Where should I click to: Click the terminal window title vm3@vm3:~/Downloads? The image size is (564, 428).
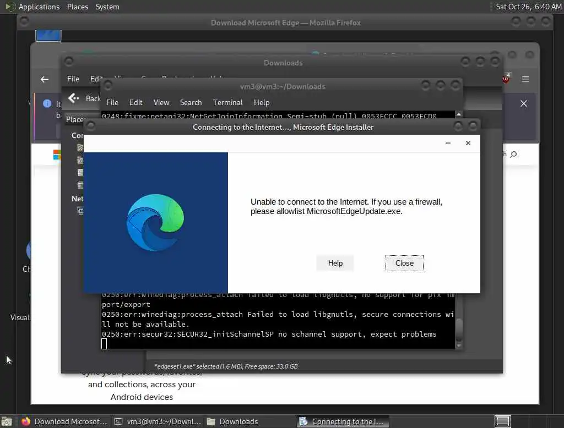point(283,86)
